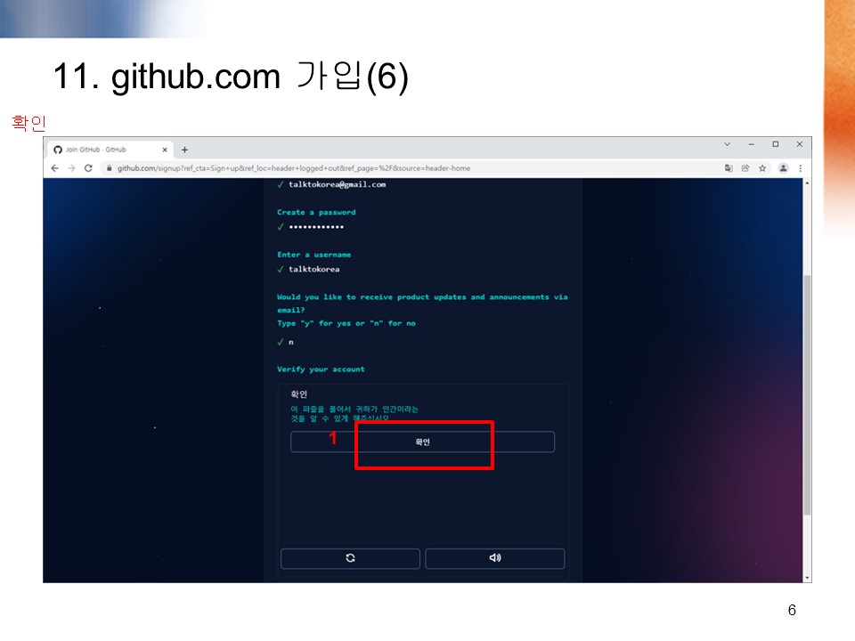Bookmark this page with star icon

(762, 168)
